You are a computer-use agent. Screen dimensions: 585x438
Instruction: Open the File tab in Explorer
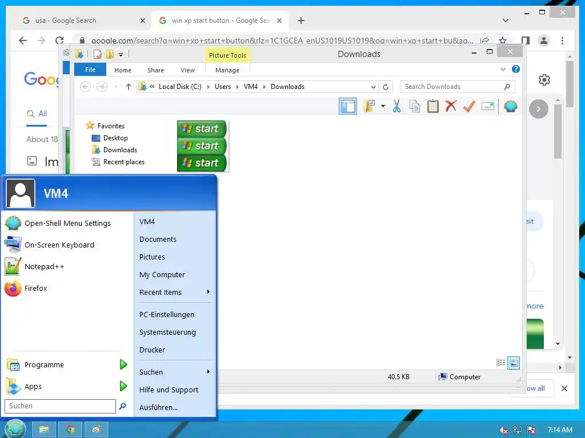(x=90, y=70)
